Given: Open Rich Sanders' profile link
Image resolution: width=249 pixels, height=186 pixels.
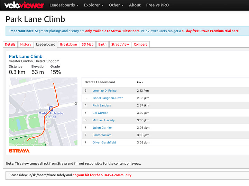Looking at the screenshot, I should (102, 105).
